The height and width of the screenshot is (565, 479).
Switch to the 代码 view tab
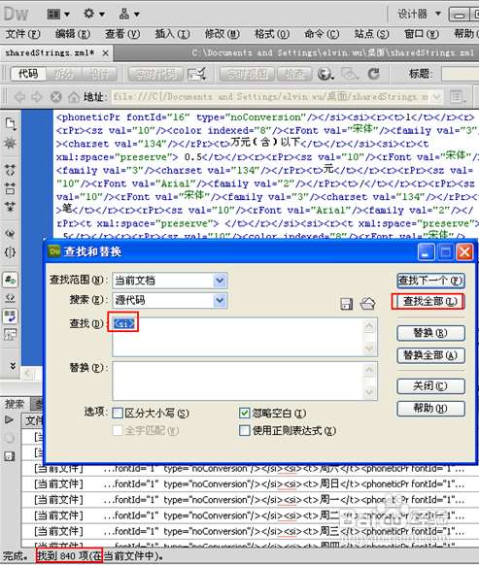[x=28, y=74]
